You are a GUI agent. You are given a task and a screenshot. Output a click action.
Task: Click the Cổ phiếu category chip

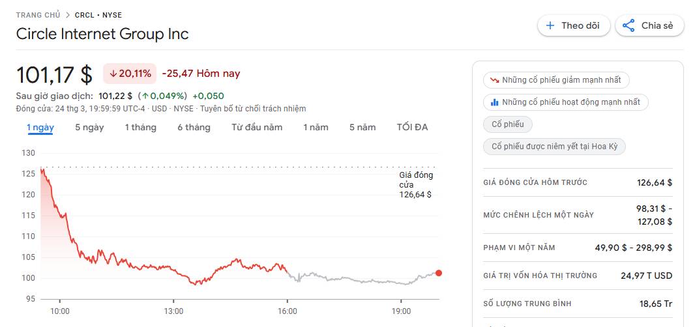[508, 124]
